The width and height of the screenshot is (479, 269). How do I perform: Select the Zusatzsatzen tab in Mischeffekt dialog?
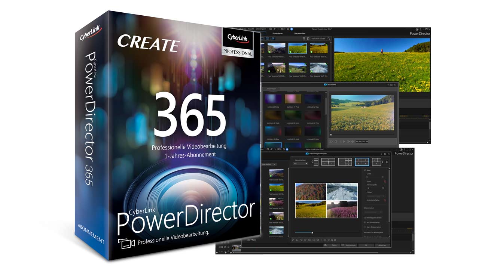click(271, 89)
